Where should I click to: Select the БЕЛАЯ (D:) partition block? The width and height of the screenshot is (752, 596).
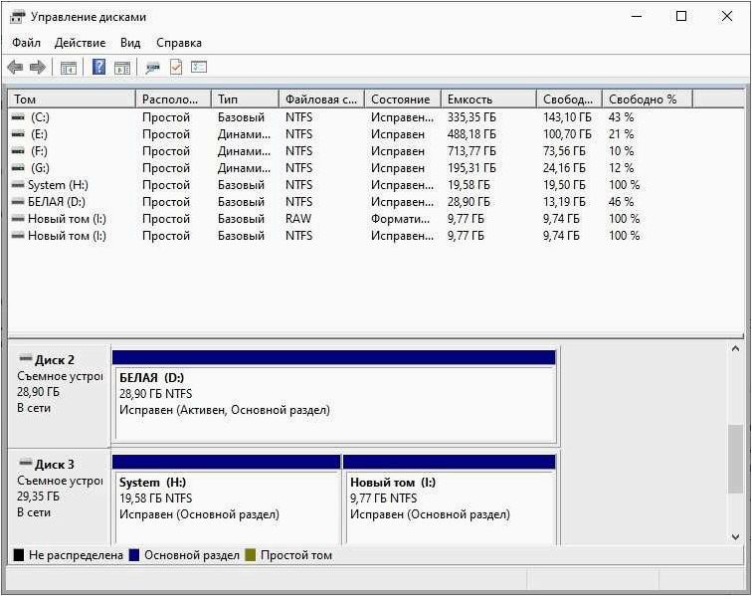(x=334, y=397)
